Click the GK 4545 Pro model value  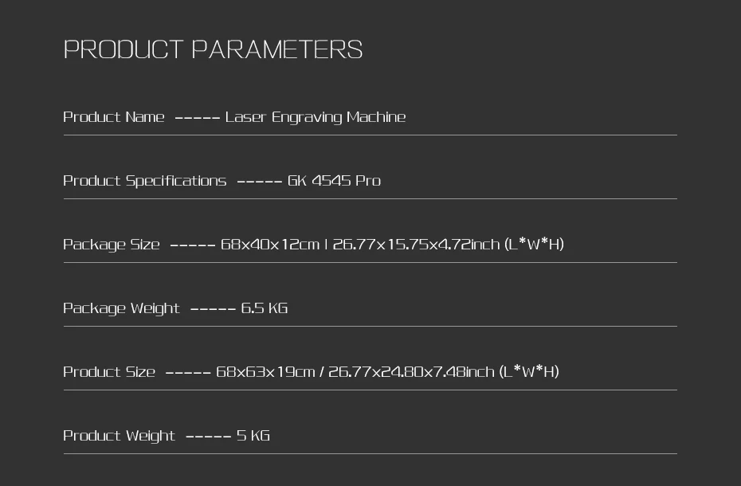point(334,181)
